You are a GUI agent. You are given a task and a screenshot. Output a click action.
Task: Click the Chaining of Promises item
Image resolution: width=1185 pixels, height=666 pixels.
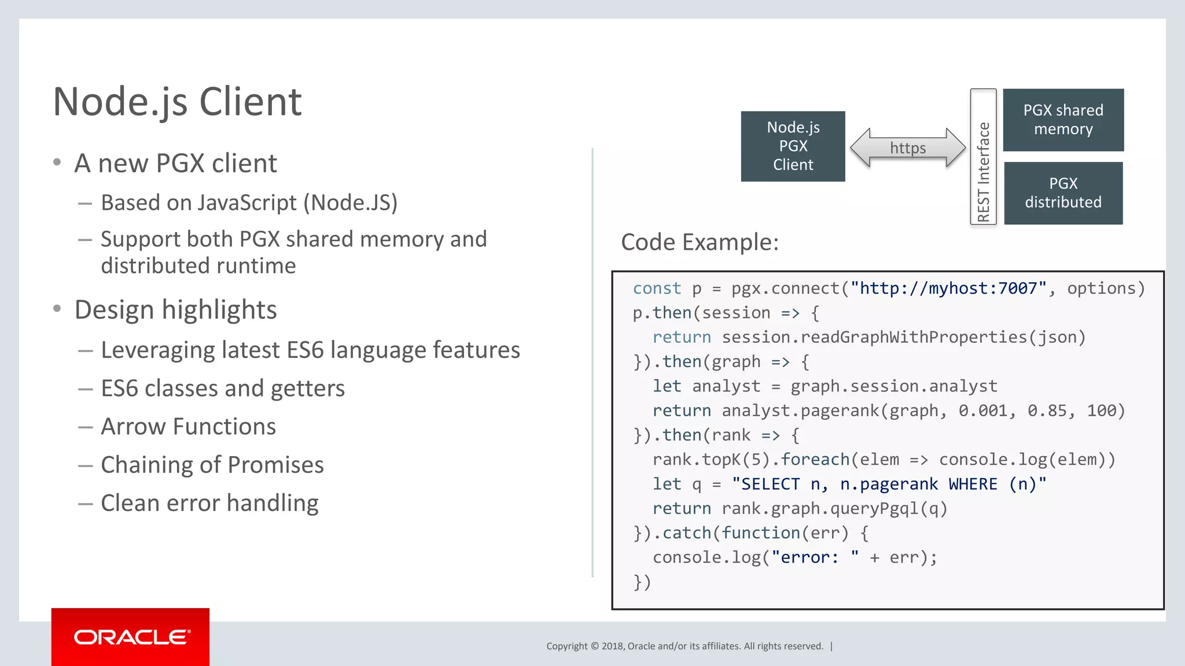coord(212,465)
